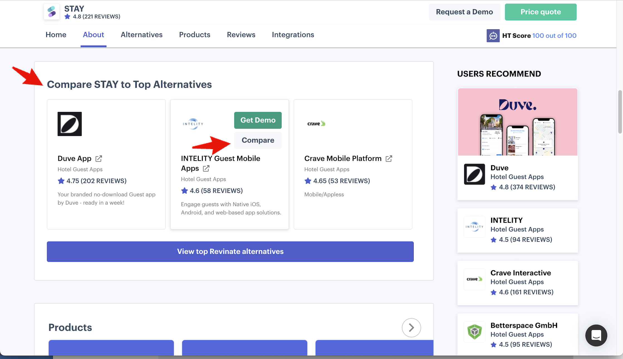Screen dimensions: 623x359
Task: Click the Duve App logo in first card
Action: click(x=70, y=124)
